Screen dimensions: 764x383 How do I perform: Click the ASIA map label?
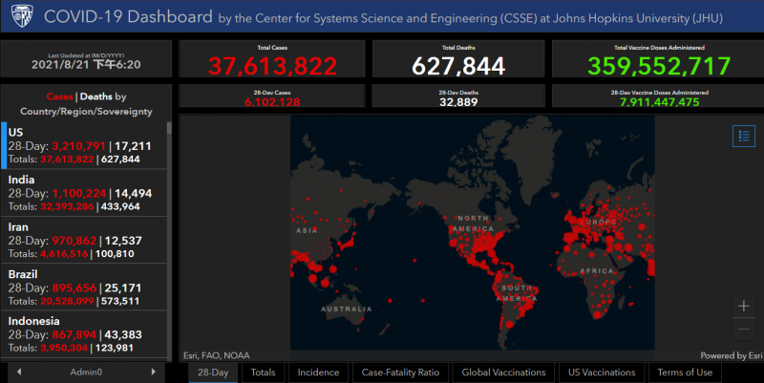tap(307, 230)
